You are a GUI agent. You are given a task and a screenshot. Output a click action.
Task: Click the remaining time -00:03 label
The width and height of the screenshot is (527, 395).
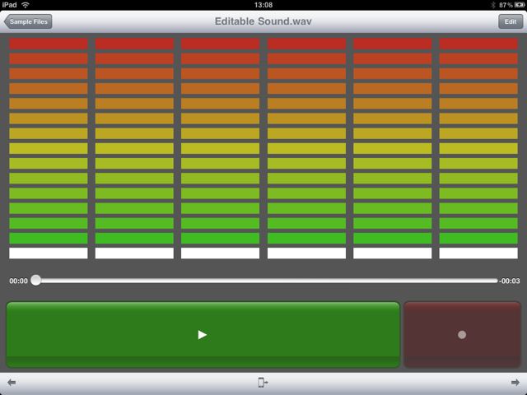[x=510, y=281]
